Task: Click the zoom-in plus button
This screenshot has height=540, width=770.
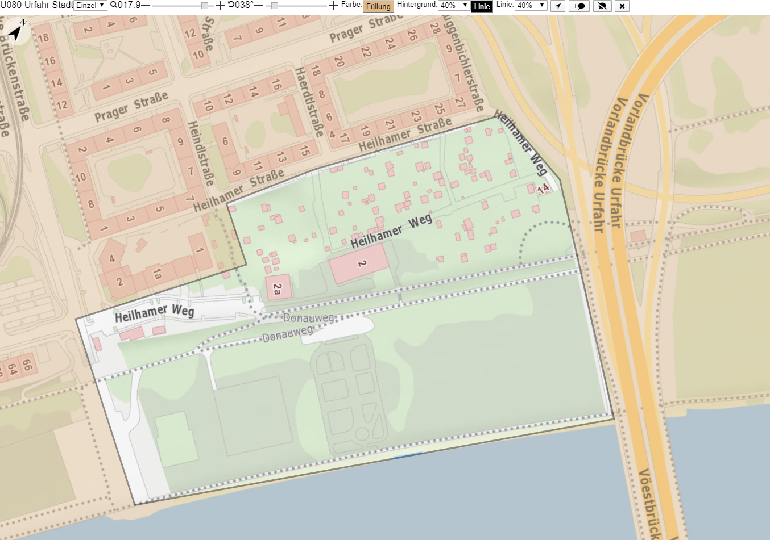Action: pyautogui.click(x=220, y=5)
